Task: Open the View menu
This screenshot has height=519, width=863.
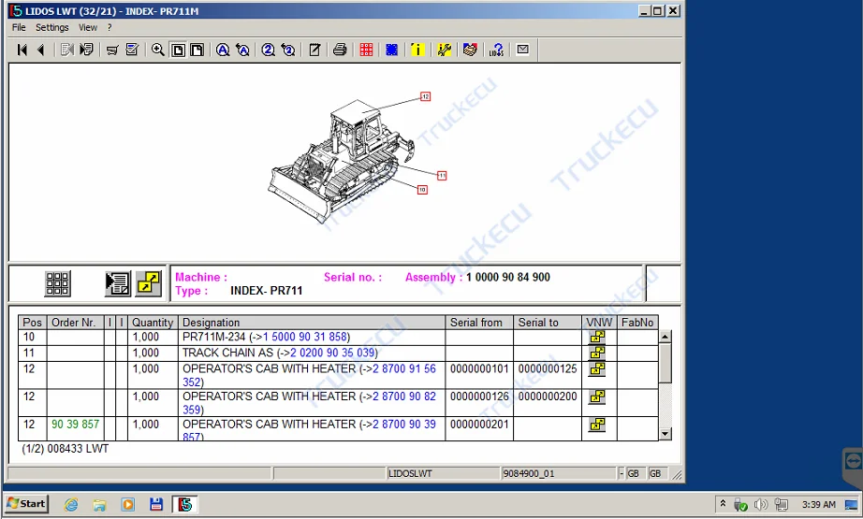Action: 88,27
